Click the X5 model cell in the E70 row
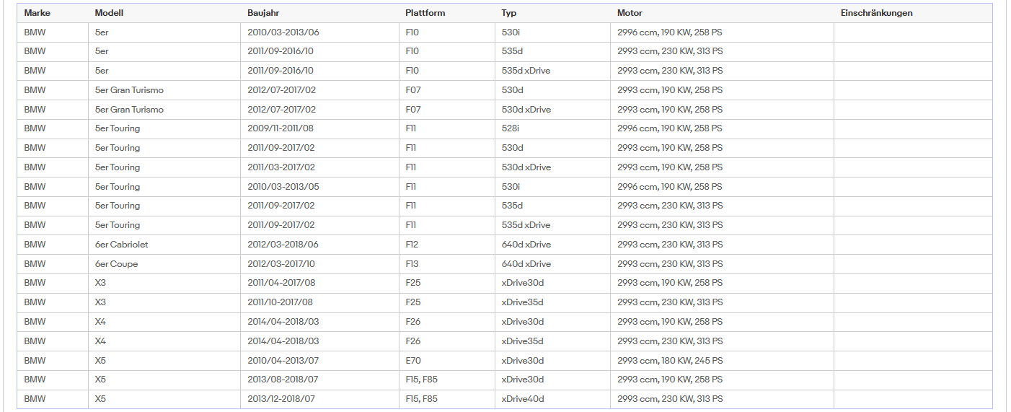The height and width of the screenshot is (412, 1011). [164, 361]
